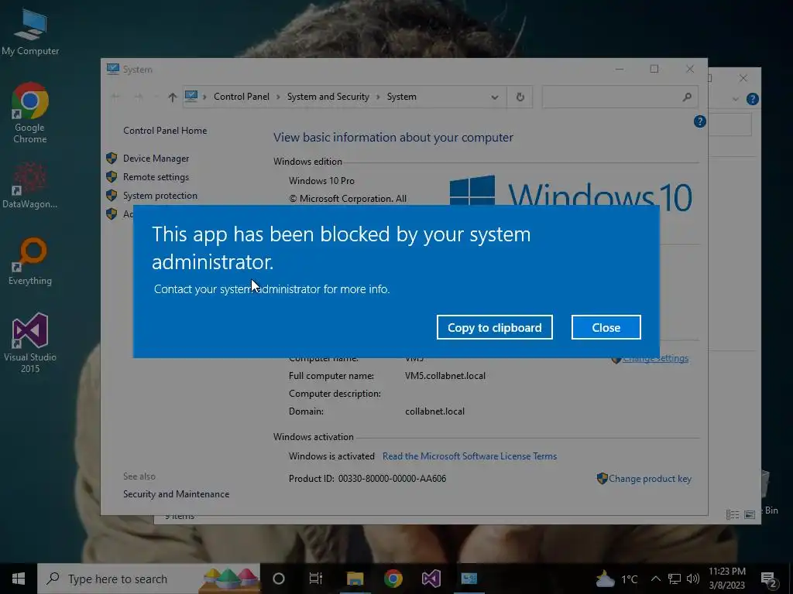The image size is (793, 594).
Task: Click the taskbar search box
Action: [149, 579]
